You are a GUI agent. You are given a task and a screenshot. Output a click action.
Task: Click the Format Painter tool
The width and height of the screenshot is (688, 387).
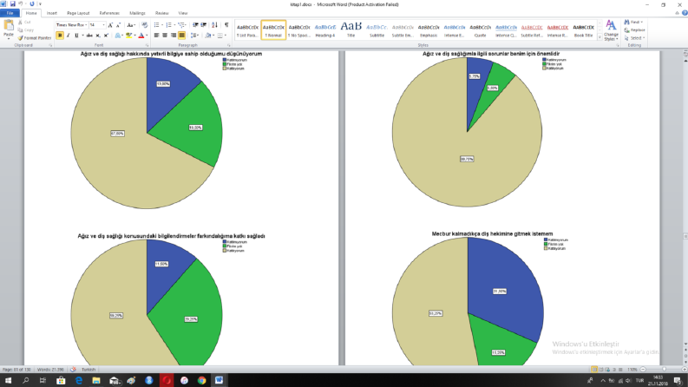pos(35,38)
